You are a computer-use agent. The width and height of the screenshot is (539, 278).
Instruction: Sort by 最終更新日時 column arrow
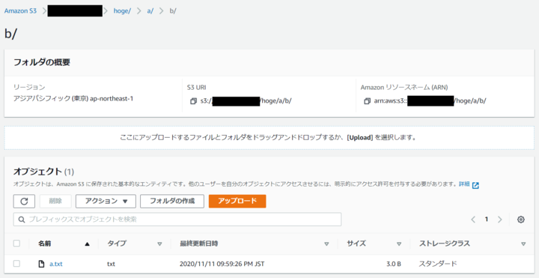coord(326,244)
